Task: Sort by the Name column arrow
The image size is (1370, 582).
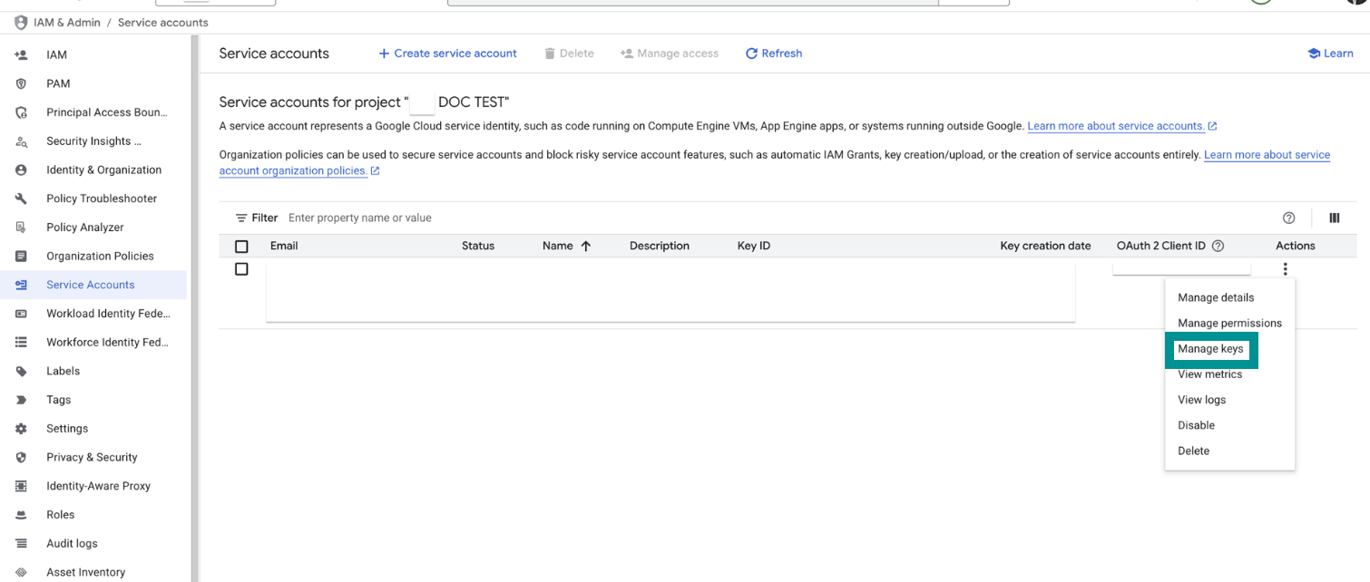Action: pos(586,246)
